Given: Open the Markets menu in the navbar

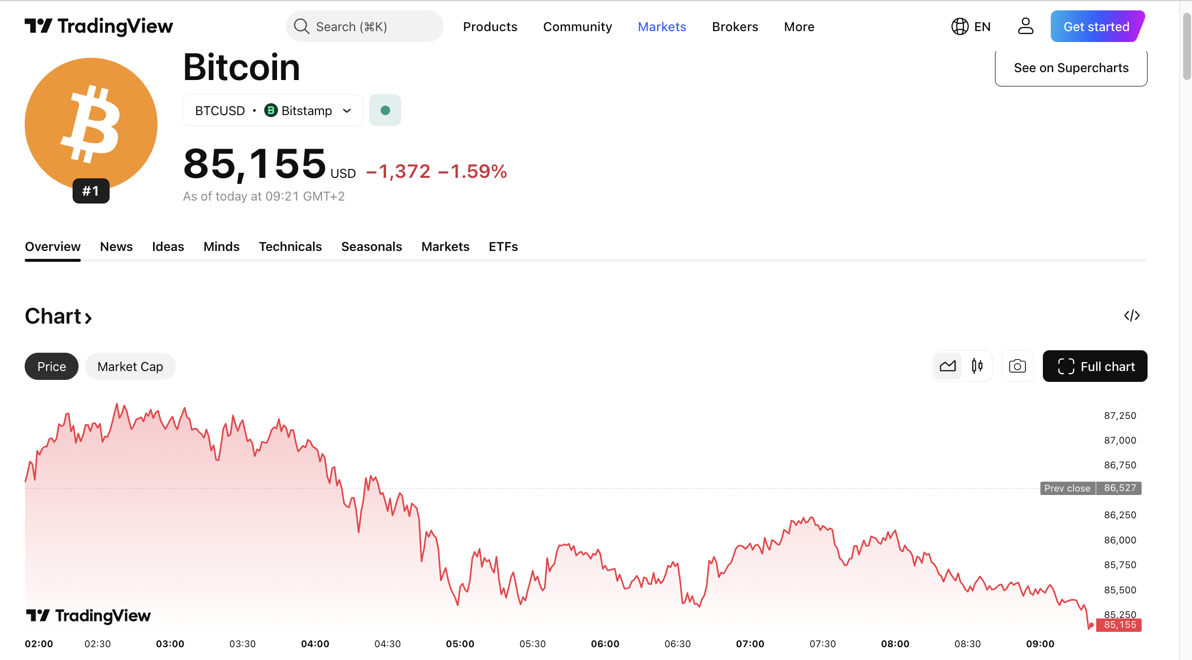Looking at the screenshot, I should (662, 26).
